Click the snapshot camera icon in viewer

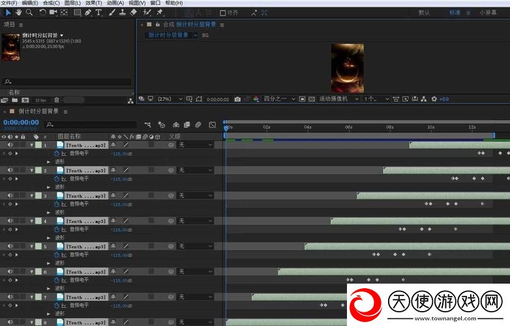coord(238,99)
